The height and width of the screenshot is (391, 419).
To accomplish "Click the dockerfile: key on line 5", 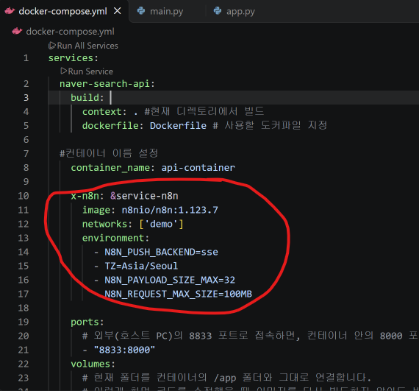I will click(112, 126).
